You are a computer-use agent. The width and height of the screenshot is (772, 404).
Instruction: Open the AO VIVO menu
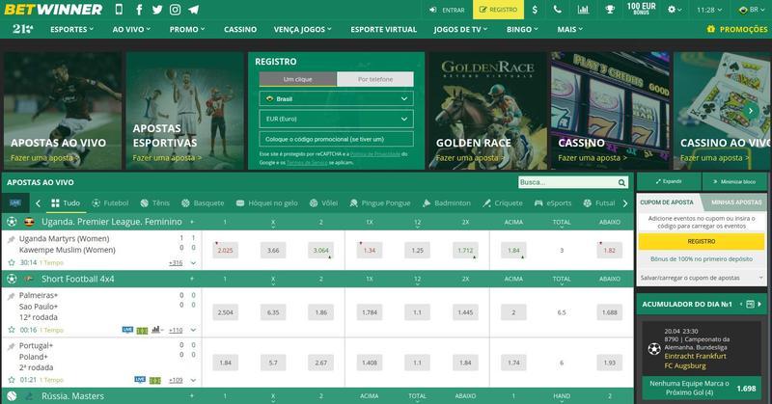[x=131, y=30]
